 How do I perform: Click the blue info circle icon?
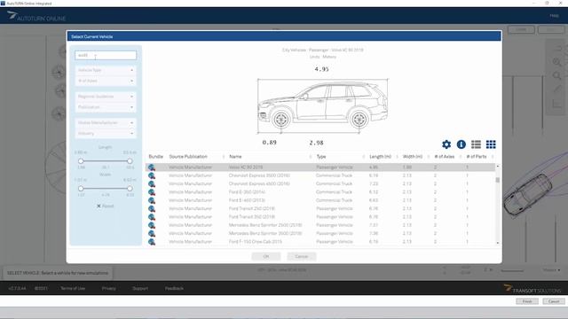tap(461, 144)
